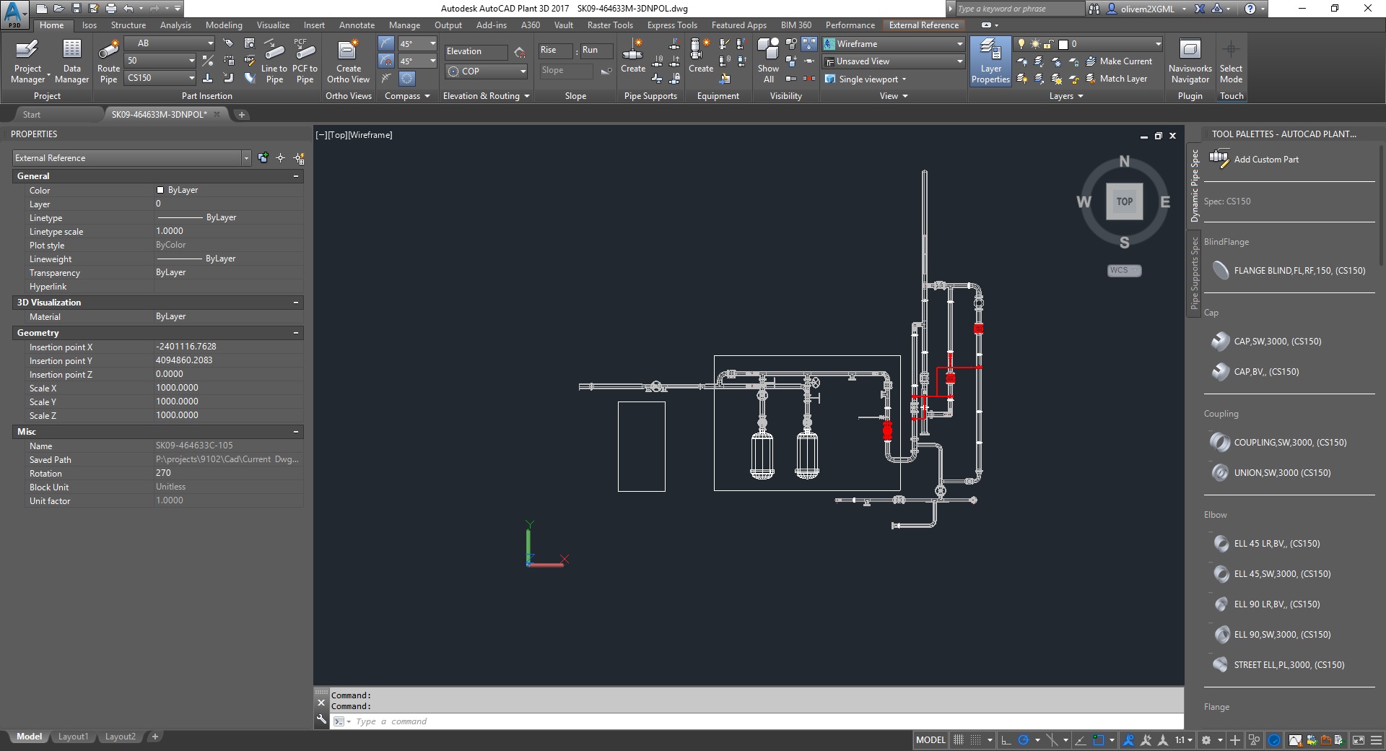The width and height of the screenshot is (1386, 751).
Task: Open the Data Manager
Action: point(71,61)
